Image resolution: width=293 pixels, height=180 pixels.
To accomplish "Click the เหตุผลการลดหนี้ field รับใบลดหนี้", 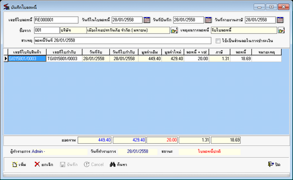I will pos(244,30).
